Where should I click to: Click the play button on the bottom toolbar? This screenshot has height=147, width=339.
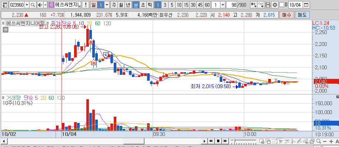[204, 141]
